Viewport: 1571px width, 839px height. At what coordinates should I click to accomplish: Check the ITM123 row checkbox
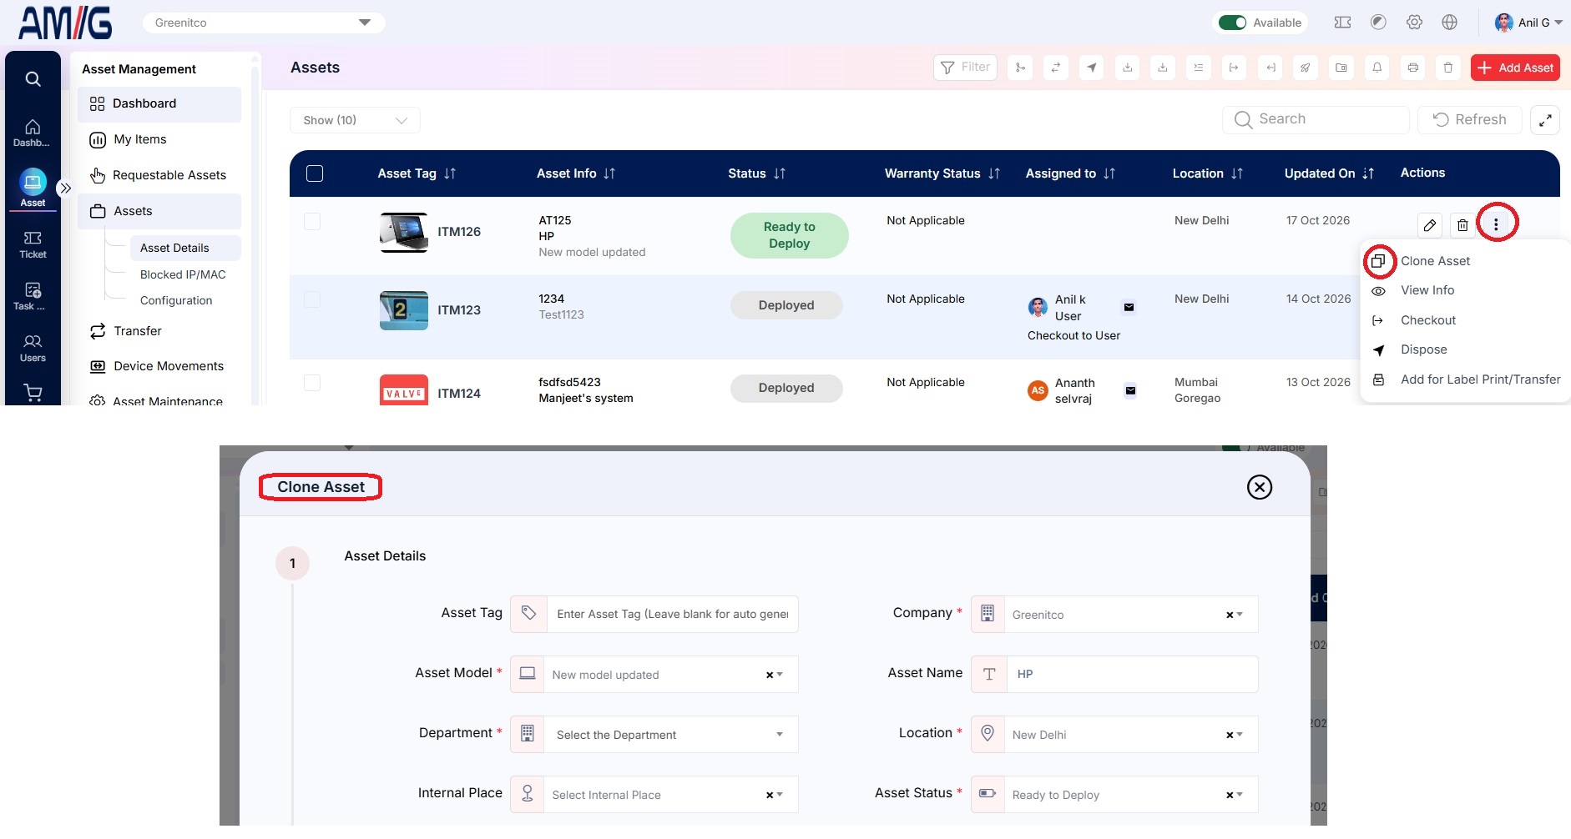point(312,299)
